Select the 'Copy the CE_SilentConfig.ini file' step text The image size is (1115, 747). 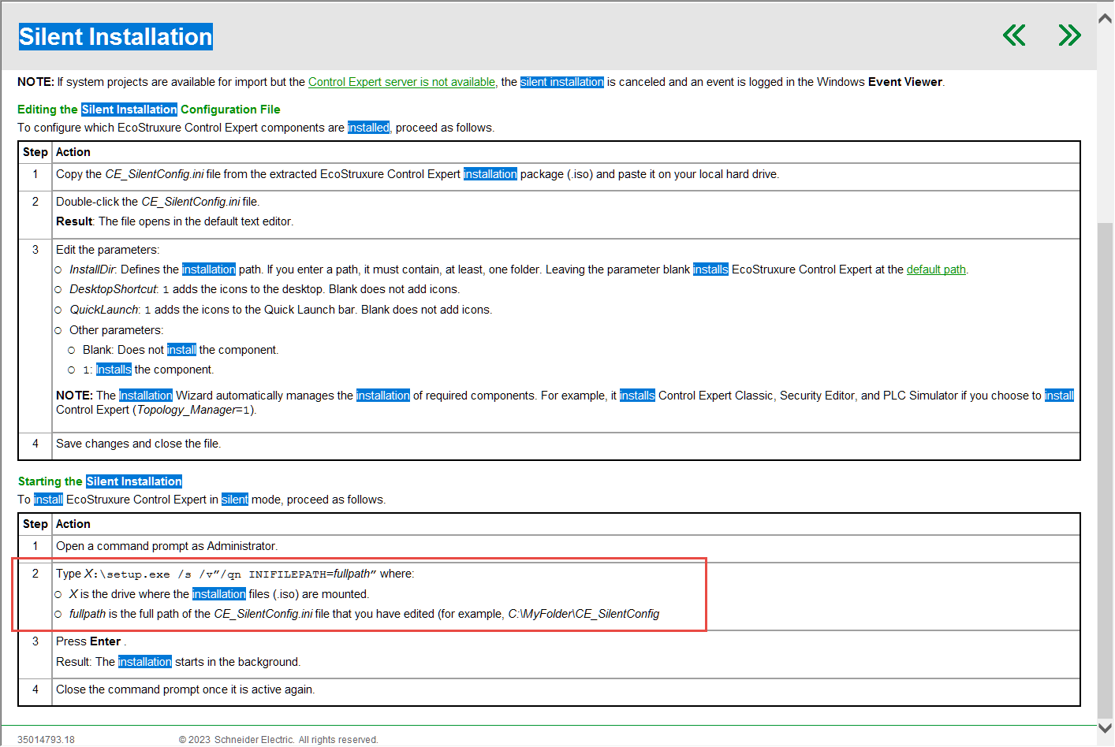coord(417,174)
